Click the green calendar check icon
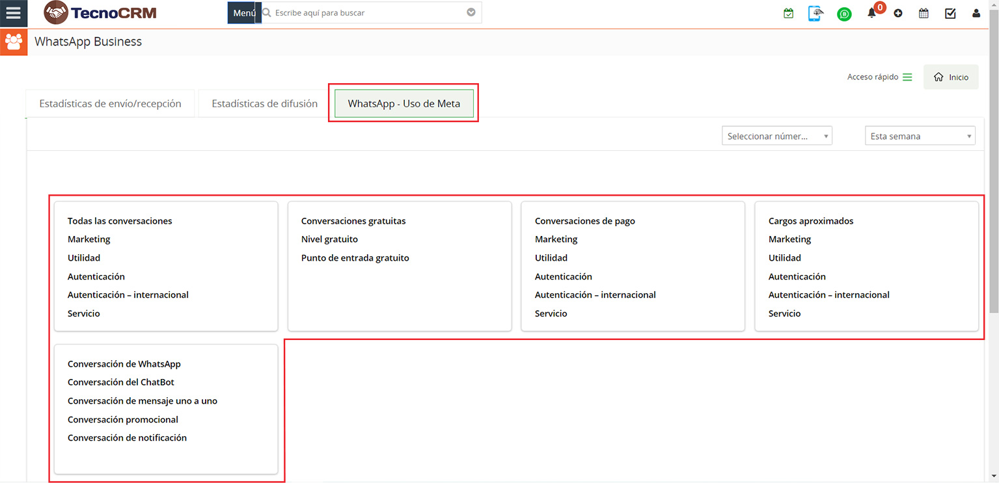This screenshot has width=999, height=483. point(788,13)
